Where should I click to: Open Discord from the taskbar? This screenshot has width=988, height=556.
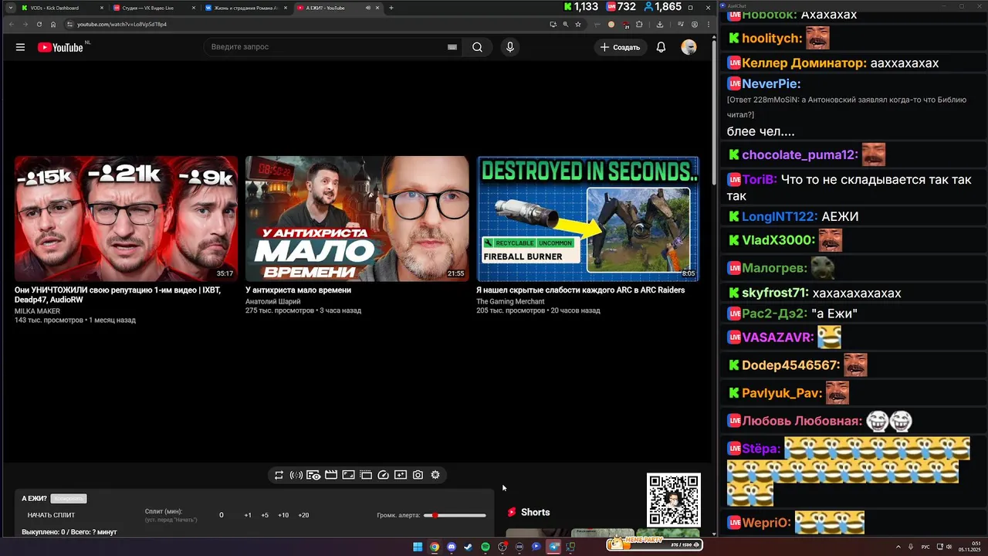click(x=452, y=547)
